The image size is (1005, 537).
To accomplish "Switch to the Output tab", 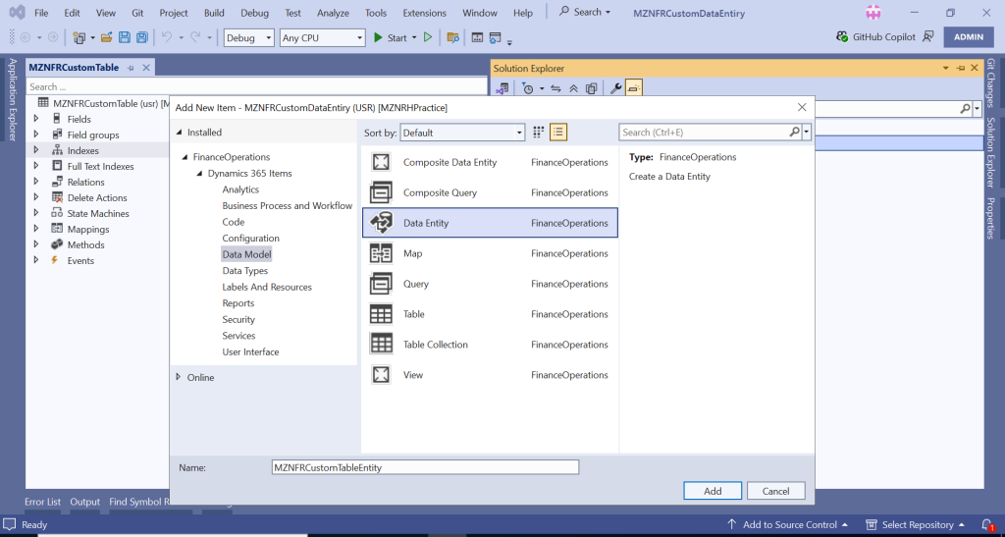I will tap(84, 502).
